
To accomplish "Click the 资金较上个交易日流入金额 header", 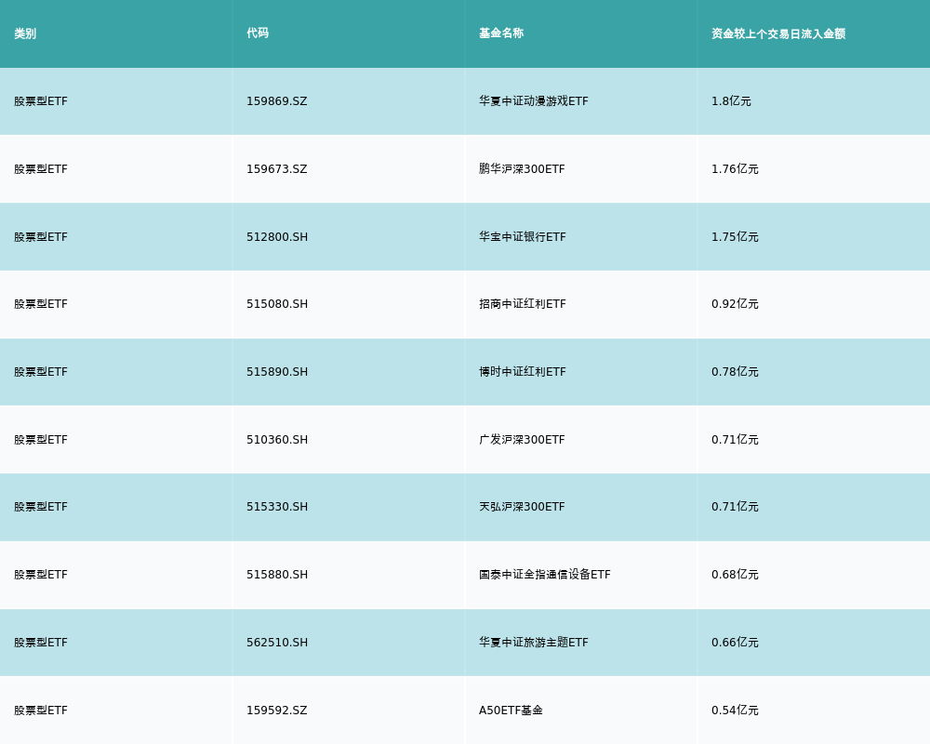I will click(778, 33).
